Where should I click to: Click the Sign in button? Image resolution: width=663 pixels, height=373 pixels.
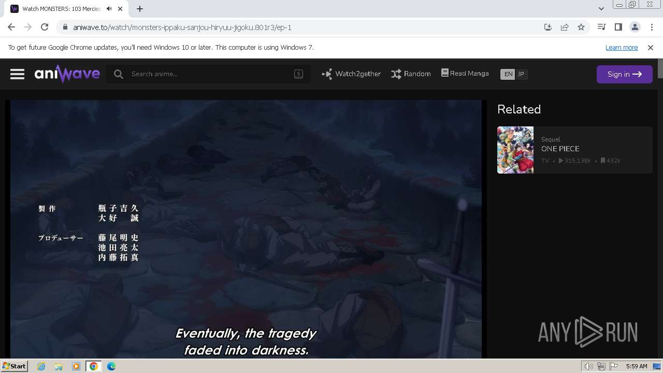624,74
